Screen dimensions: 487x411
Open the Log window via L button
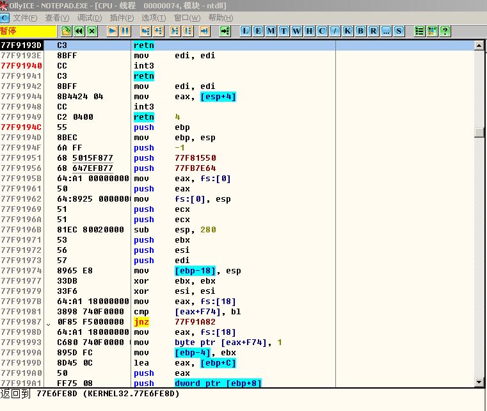(x=246, y=31)
